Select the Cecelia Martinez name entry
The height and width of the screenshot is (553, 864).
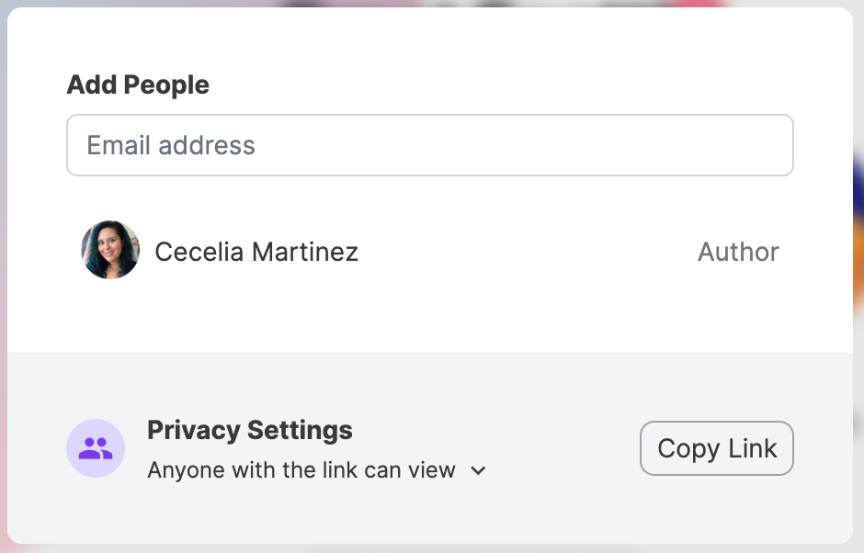point(256,252)
